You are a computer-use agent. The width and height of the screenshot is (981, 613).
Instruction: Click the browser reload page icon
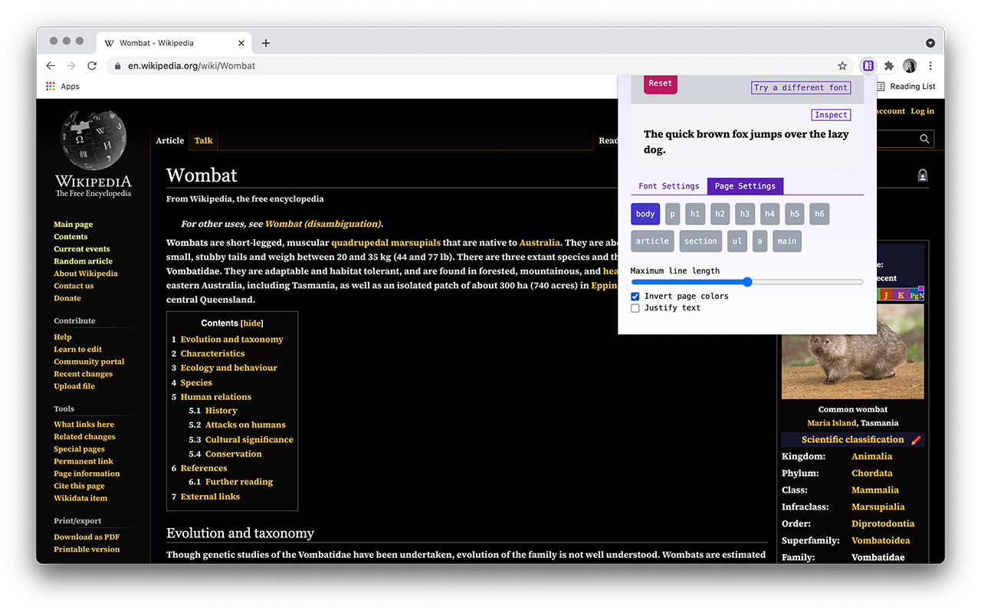pos(92,66)
